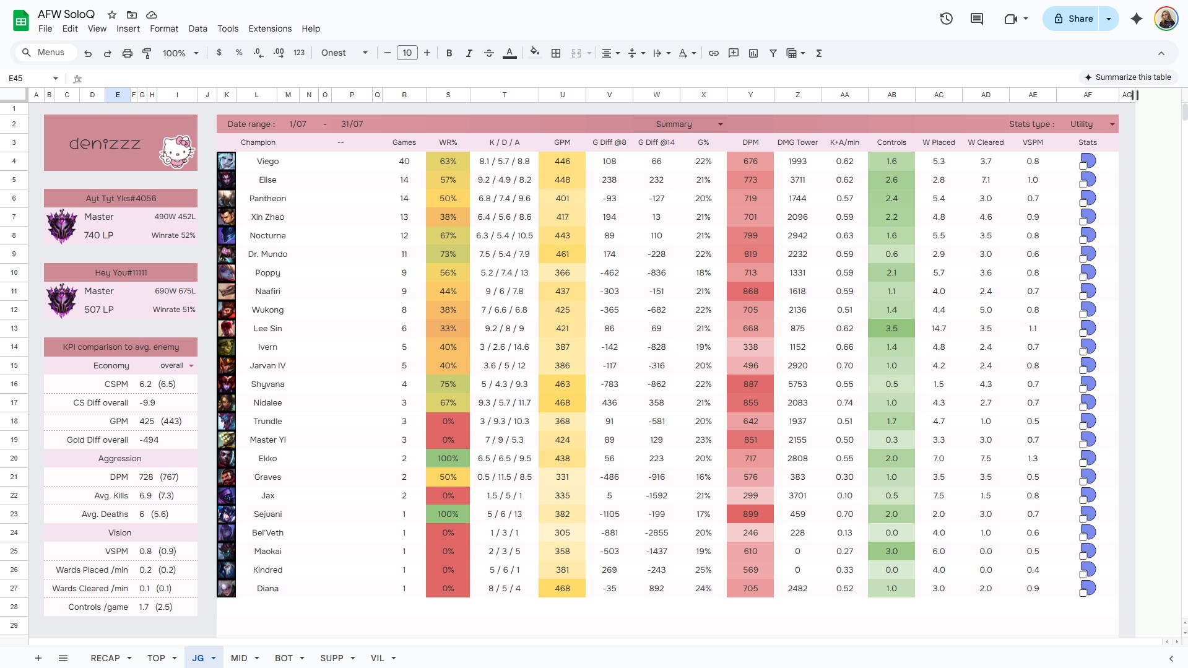Open version history clock icon
Image resolution: width=1188 pixels, height=668 pixels.
(x=946, y=19)
